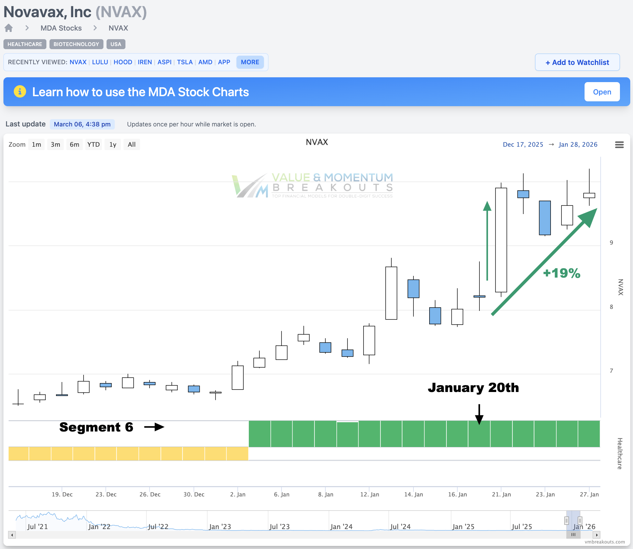Open the Jan 28, 2026 end date picker
633x549 pixels.
578,145
